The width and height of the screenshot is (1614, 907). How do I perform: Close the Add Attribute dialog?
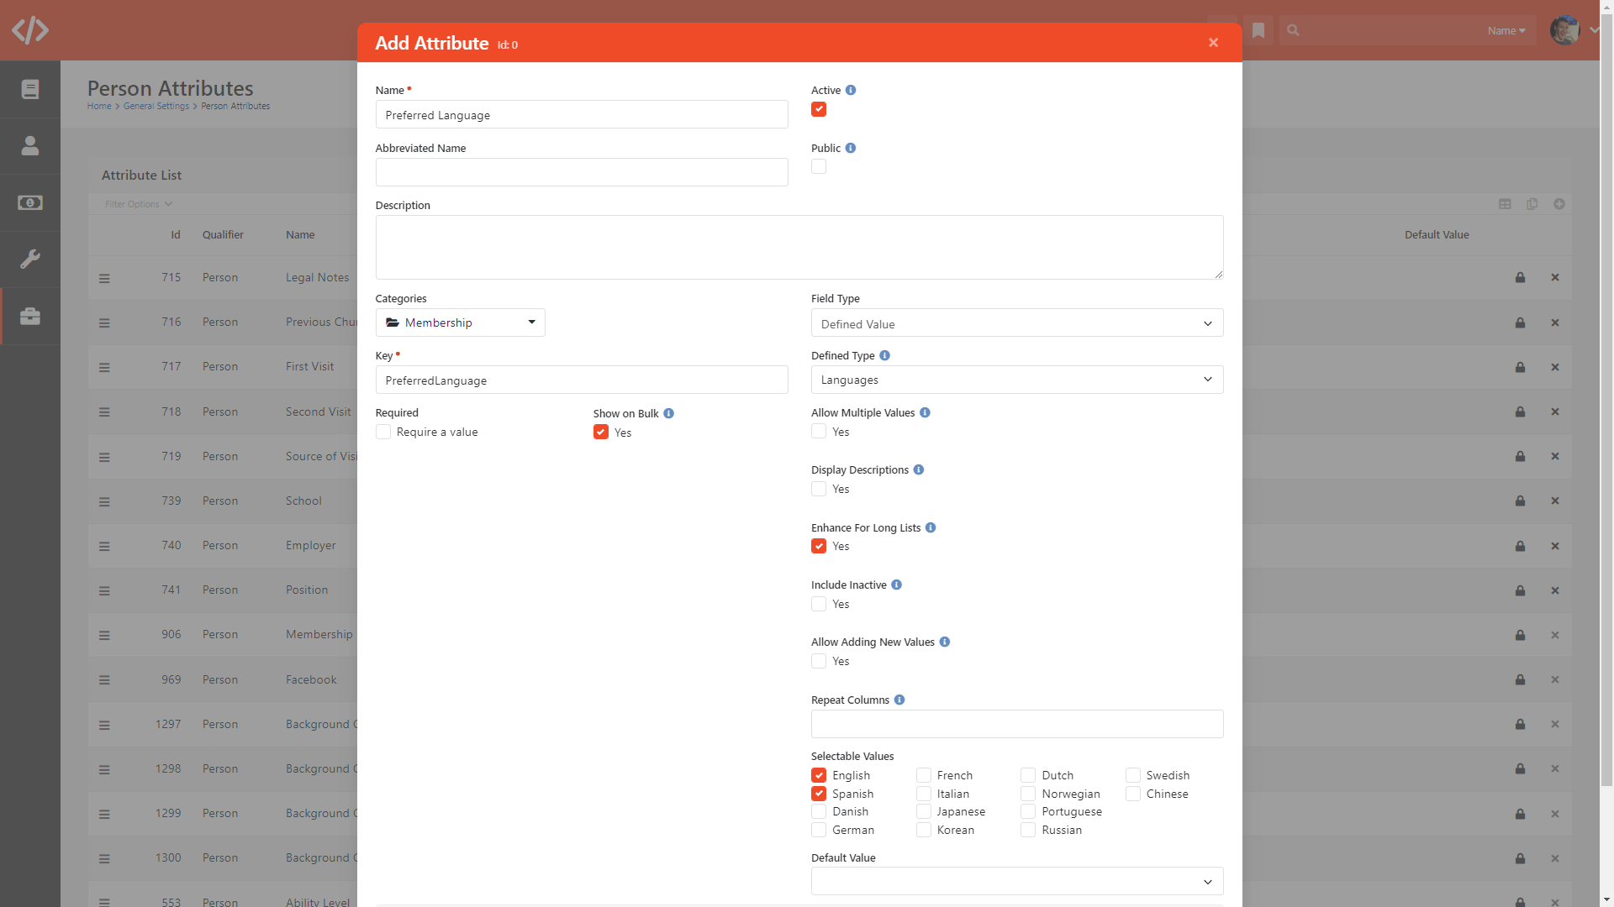1213,43
